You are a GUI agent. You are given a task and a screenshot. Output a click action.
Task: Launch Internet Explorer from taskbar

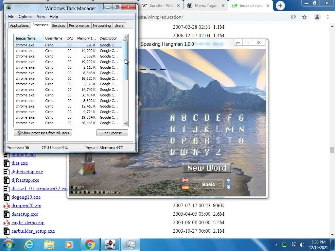click(29, 244)
